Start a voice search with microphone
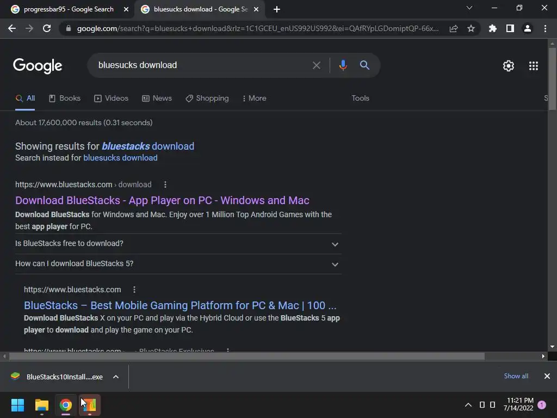The height and width of the screenshot is (418, 557). [x=343, y=65]
